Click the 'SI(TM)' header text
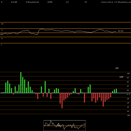131x131 pixels. pyautogui.click(x=50, y=2)
